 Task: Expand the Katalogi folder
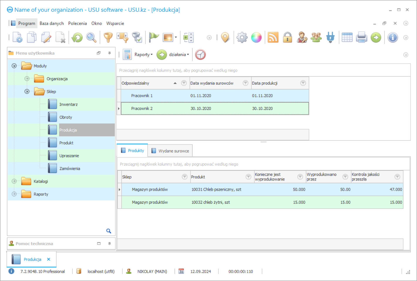[14, 181]
